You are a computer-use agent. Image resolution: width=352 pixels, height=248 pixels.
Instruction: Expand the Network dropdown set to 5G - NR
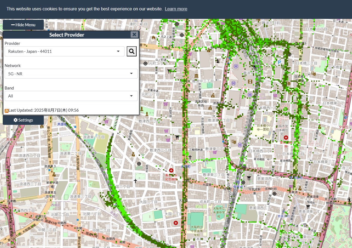click(x=71, y=74)
